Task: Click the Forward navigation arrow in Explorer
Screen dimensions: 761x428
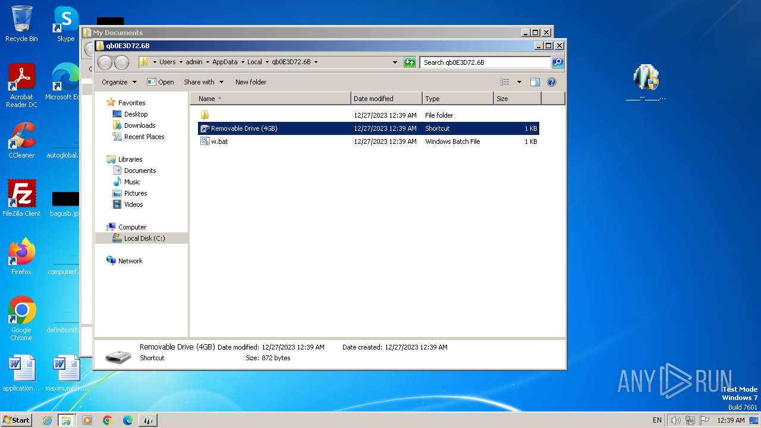Action: pos(121,62)
